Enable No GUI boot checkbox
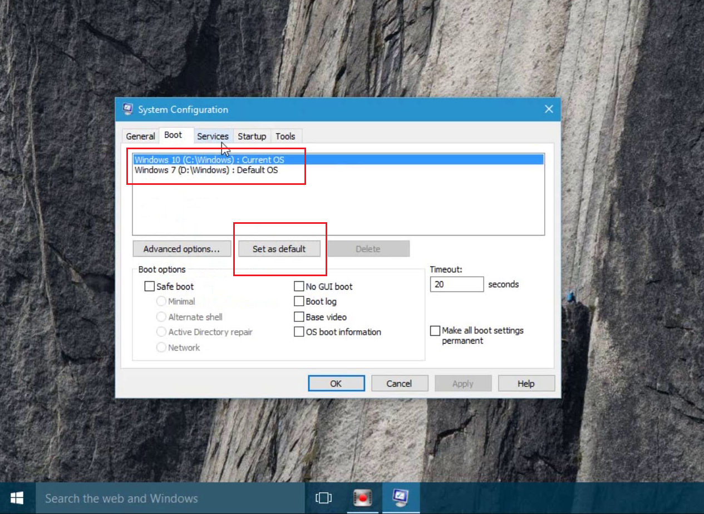The image size is (704, 514). (x=299, y=286)
